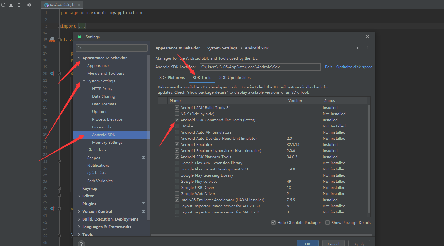Screen dimensions: 444x246
Task: Click System Settings in the breadcrumb
Action: pos(222,48)
